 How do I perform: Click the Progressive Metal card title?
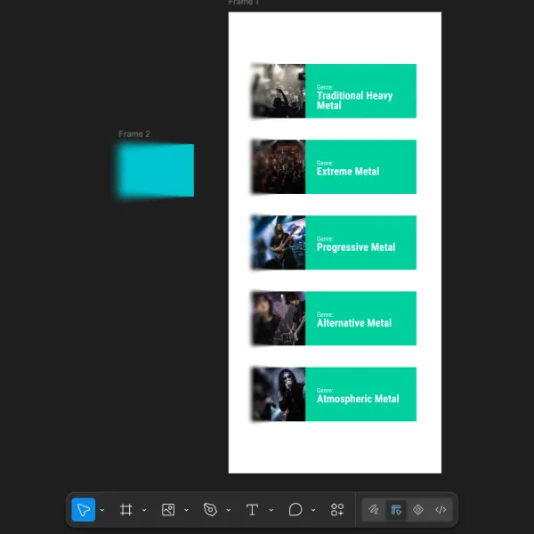356,247
